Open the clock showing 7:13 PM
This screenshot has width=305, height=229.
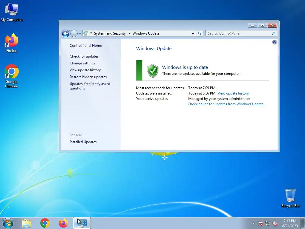pyautogui.click(x=290, y=223)
